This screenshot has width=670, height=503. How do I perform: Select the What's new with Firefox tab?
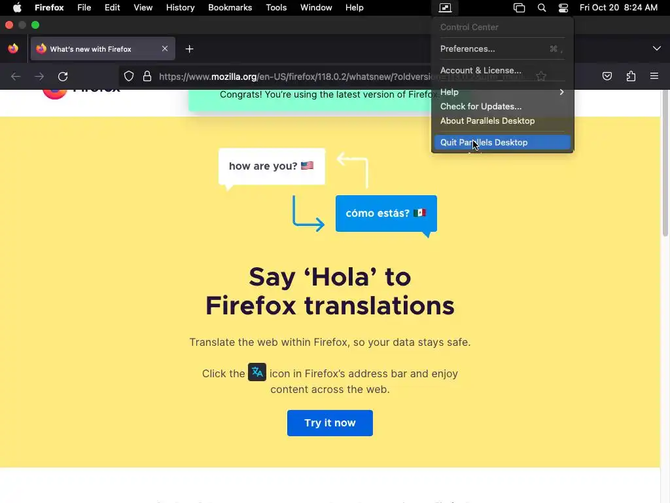103,48
